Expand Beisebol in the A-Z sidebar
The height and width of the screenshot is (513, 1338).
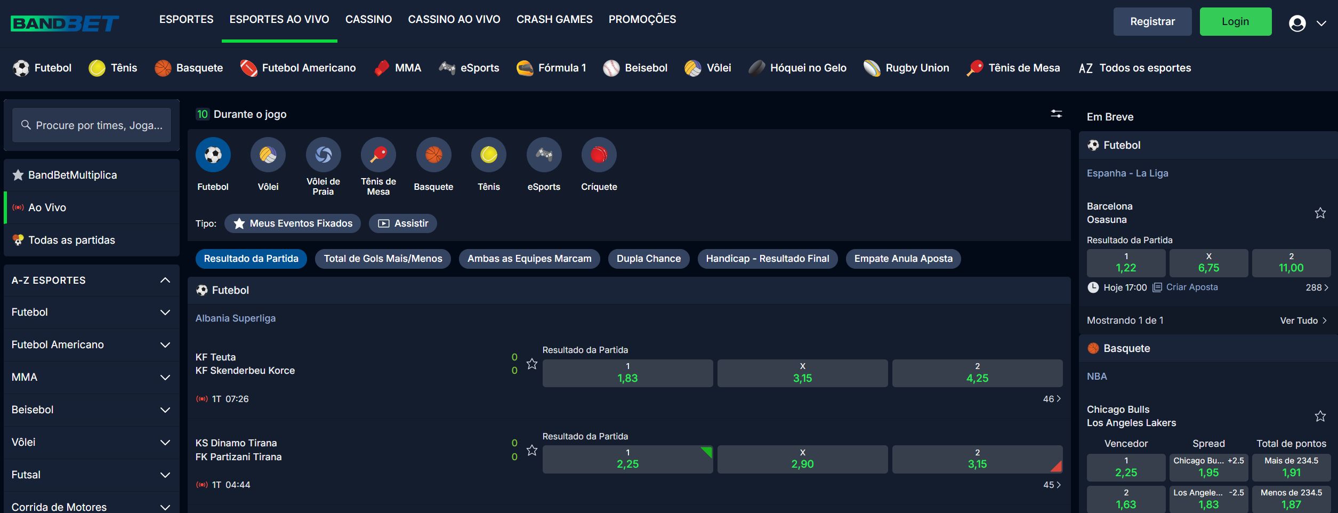point(91,410)
